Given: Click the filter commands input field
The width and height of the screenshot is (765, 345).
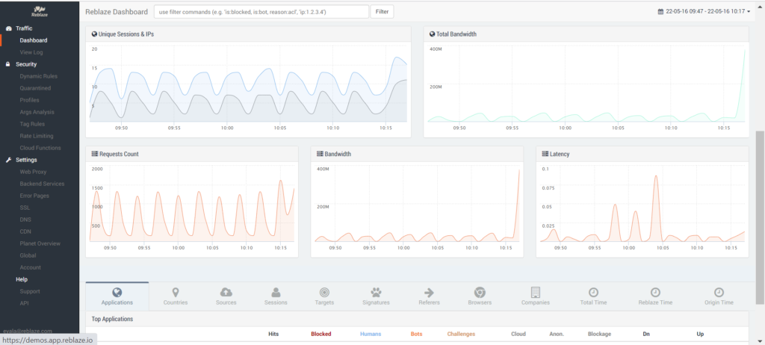Looking at the screenshot, I should (261, 12).
